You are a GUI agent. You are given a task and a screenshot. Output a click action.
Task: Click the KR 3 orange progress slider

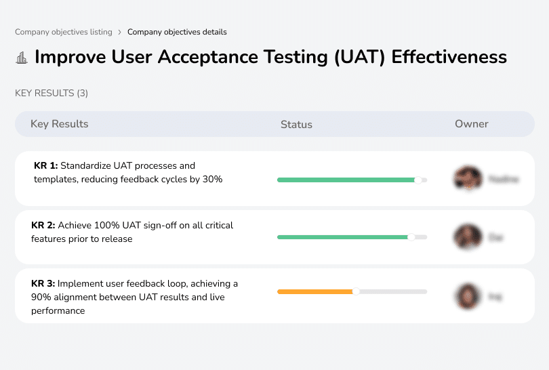(352, 291)
